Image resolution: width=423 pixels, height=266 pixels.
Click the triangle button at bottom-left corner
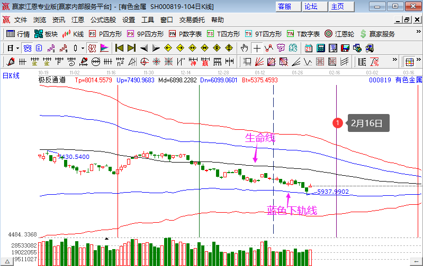tap(7, 261)
